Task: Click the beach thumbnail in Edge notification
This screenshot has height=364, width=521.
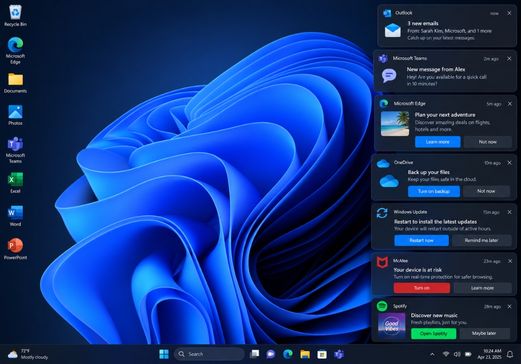Action: (395, 123)
